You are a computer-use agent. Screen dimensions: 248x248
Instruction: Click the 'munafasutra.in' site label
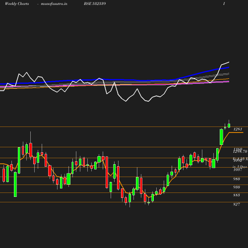54,3
